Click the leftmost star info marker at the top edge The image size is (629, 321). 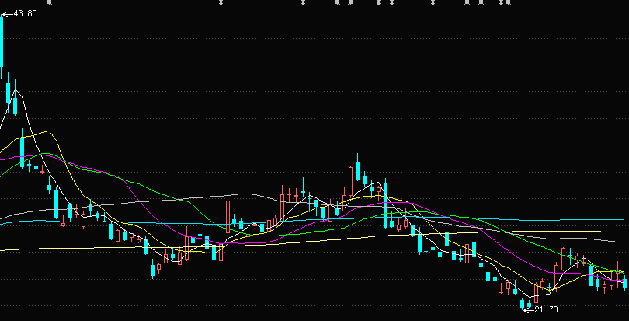pyautogui.click(x=50, y=2)
